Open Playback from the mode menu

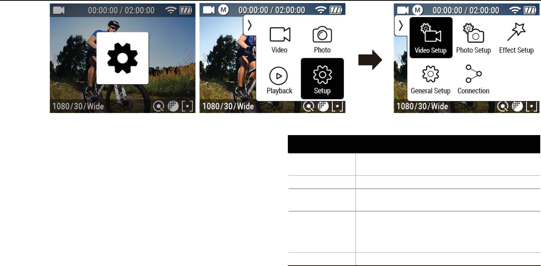pyautogui.click(x=279, y=80)
